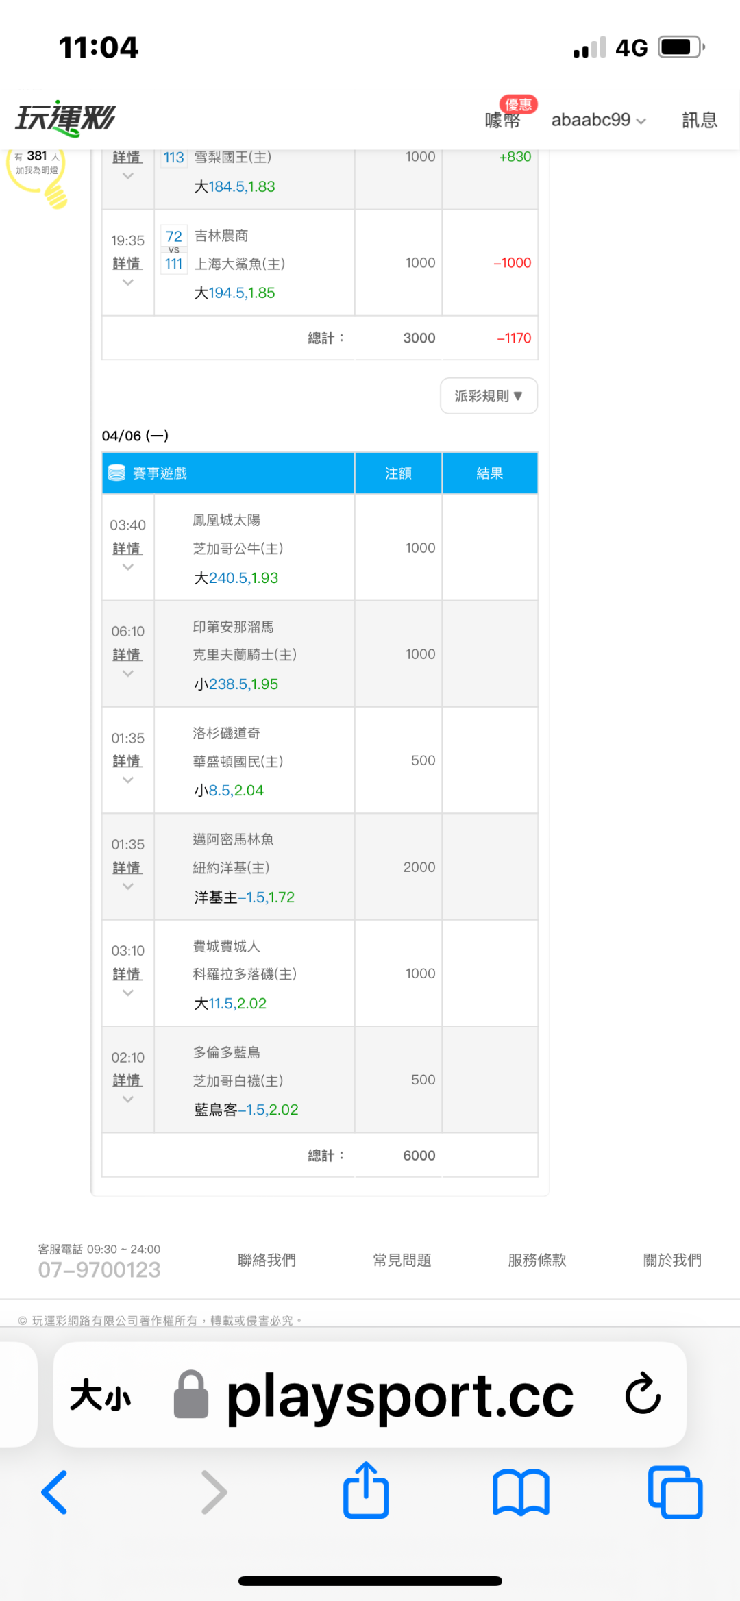
Task: Open the abaabc99 account dropdown
Action: coord(598,120)
